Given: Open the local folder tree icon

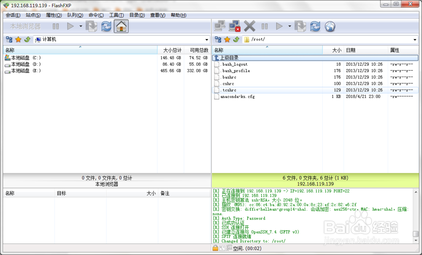Looking at the screenshot, I should pyautogui.click(x=9, y=40).
